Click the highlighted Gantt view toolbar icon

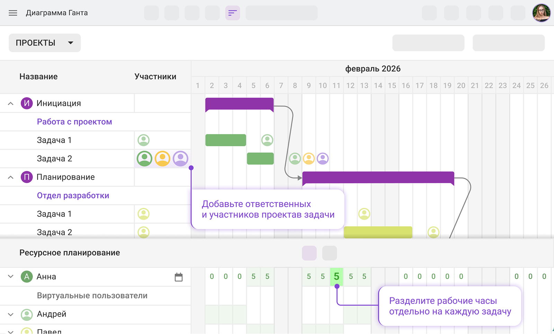232,13
